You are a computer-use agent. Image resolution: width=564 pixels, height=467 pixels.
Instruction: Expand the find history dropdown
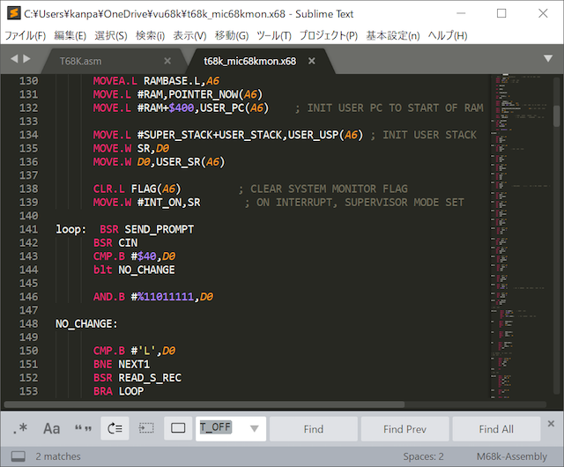(x=254, y=428)
